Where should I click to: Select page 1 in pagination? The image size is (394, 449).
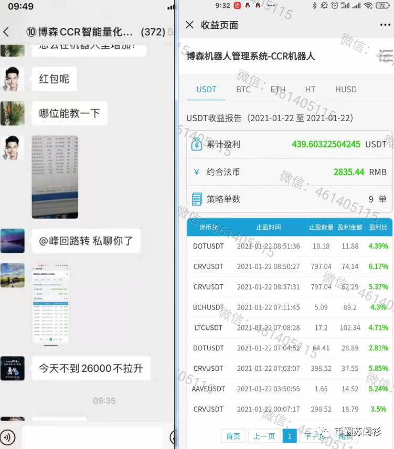coord(289,436)
